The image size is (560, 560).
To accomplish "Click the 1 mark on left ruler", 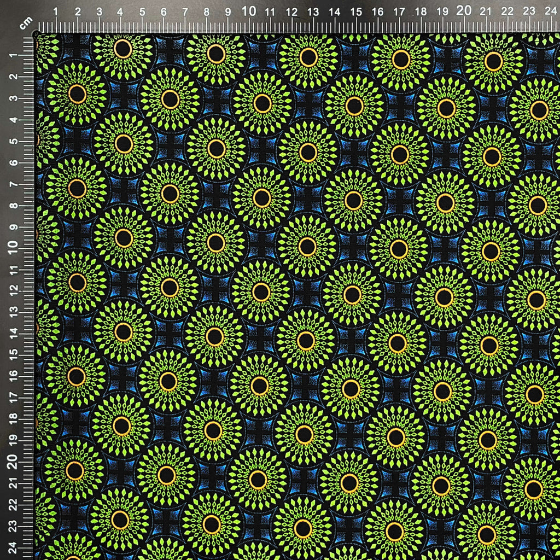I will [13, 55].
